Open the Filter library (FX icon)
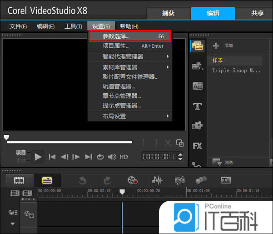273x234 pixels. pos(197,146)
